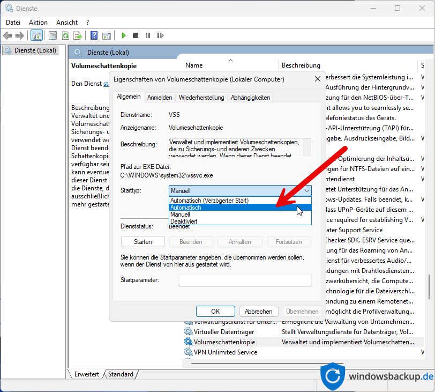This screenshot has width=435, height=392.
Task: Toggle the console tree visibility icon
Action: 36,35
